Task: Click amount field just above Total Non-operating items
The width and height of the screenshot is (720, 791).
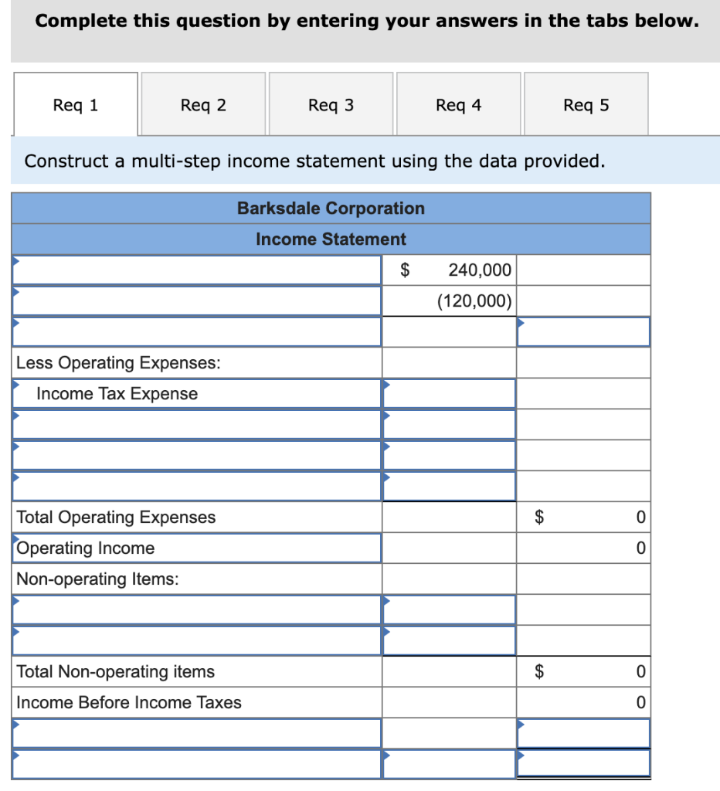Action: click(x=449, y=640)
